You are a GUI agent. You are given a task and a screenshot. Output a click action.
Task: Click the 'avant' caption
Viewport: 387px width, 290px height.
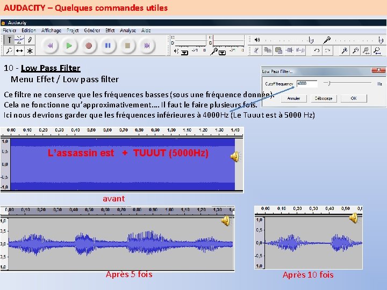pyautogui.click(x=114, y=199)
